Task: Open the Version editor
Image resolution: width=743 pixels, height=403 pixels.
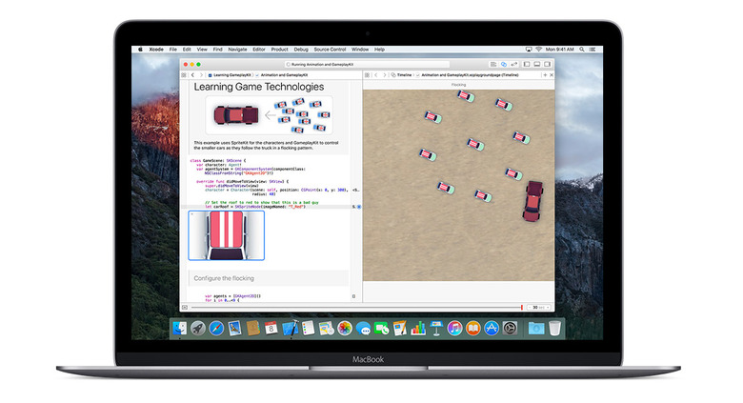Action: pos(514,64)
